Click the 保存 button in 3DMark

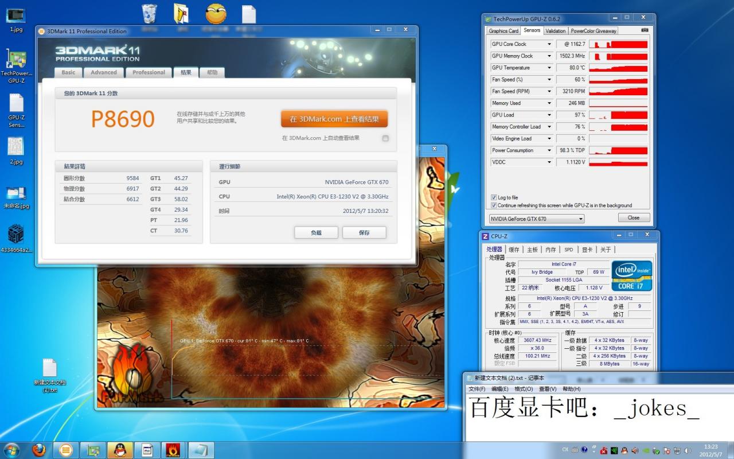click(364, 232)
